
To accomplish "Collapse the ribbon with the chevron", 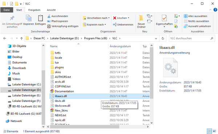I will 210,10.
